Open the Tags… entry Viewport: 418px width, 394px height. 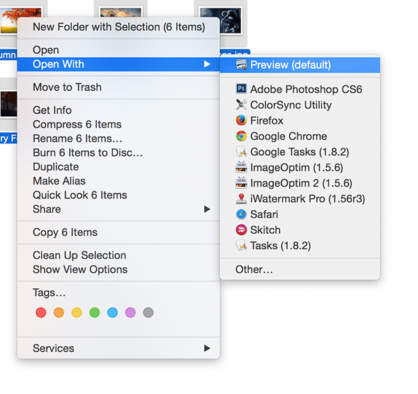(118, 292)
